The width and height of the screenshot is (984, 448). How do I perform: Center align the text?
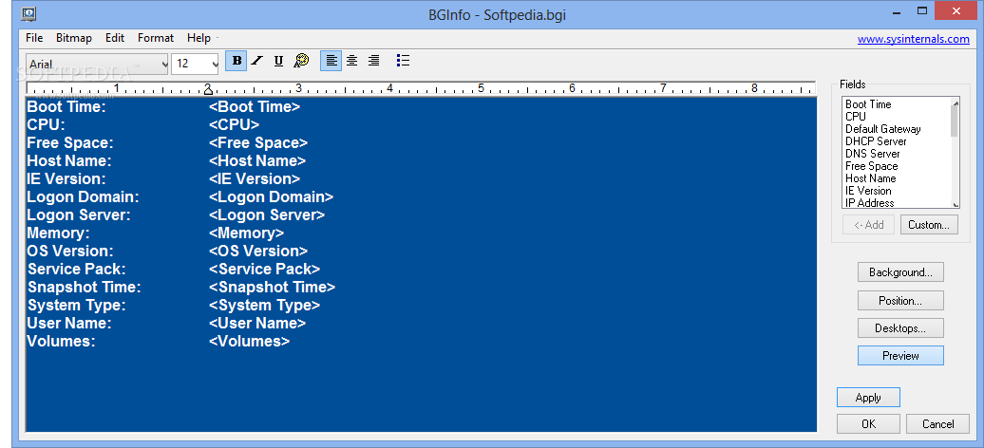tap(352, 61)
